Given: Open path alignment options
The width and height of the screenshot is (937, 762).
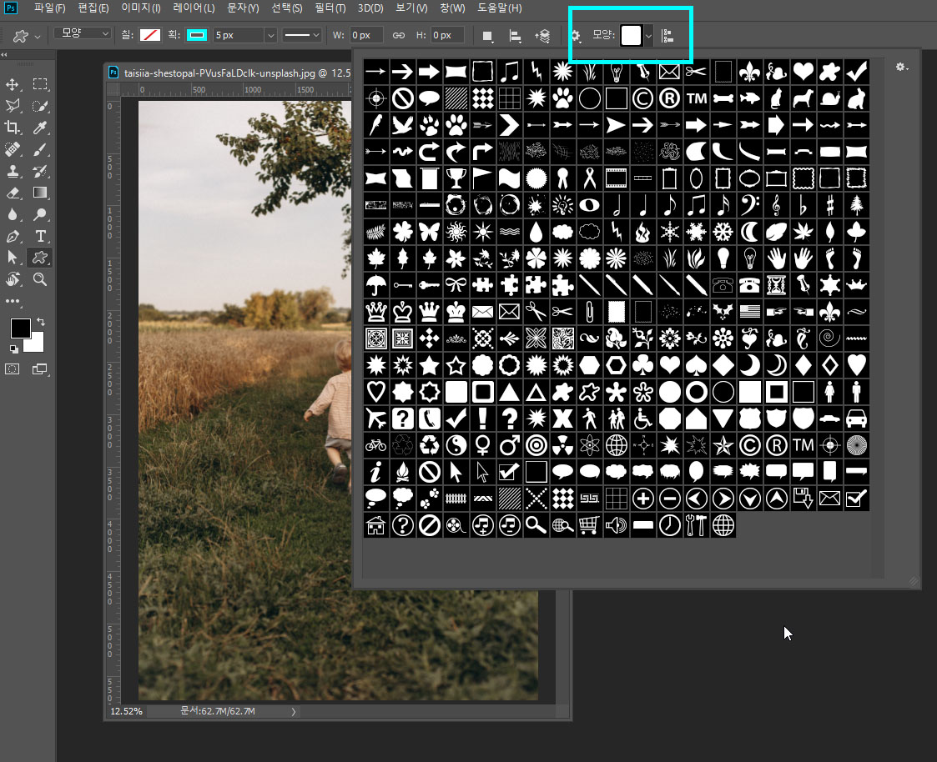Looking at the screenshot, I should [515, 36].
